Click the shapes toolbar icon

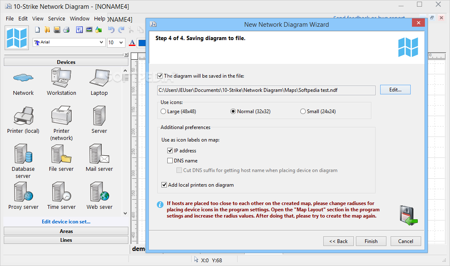click(99, 30)
